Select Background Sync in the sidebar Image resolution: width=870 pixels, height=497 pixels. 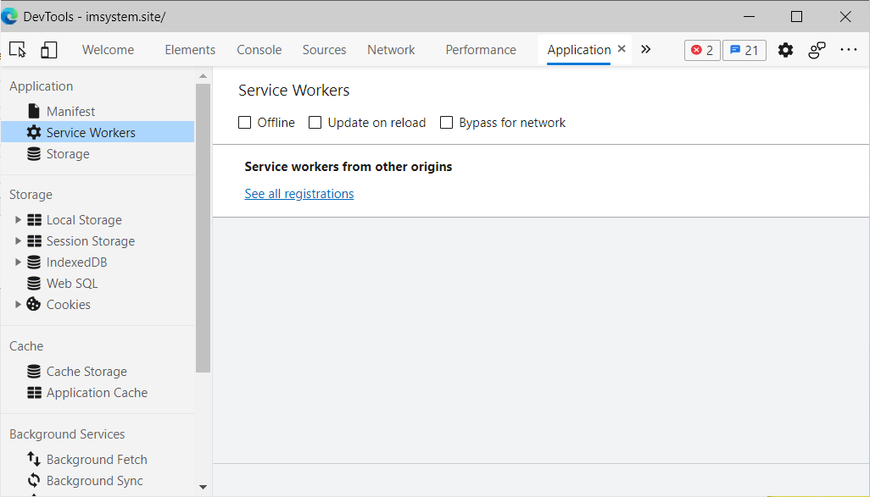(95, 480)
